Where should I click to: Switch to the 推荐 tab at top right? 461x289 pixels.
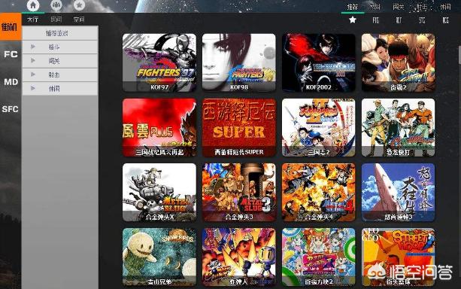[x=353, y=7]
